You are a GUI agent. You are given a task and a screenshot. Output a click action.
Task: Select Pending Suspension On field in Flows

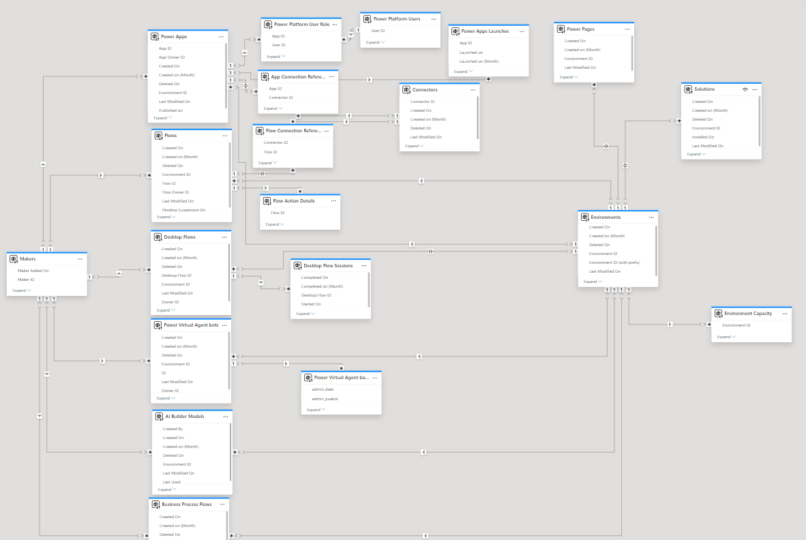point(183,210)
